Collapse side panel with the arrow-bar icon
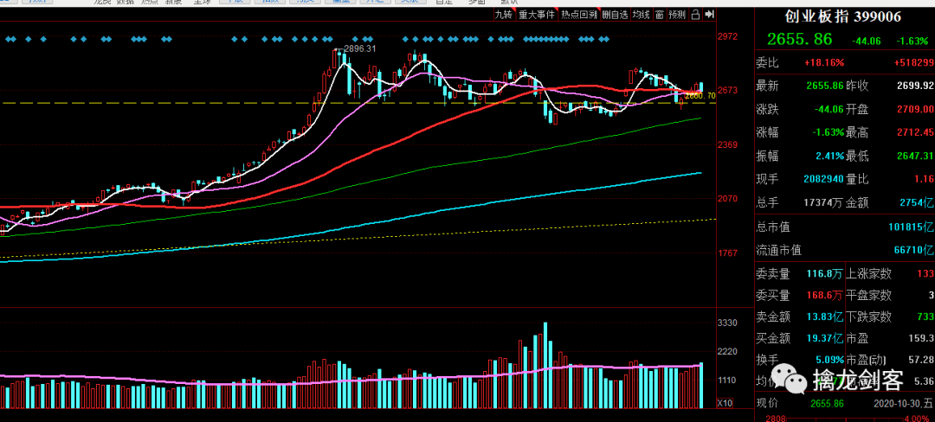935x422 pixels. tap(709, 15)
